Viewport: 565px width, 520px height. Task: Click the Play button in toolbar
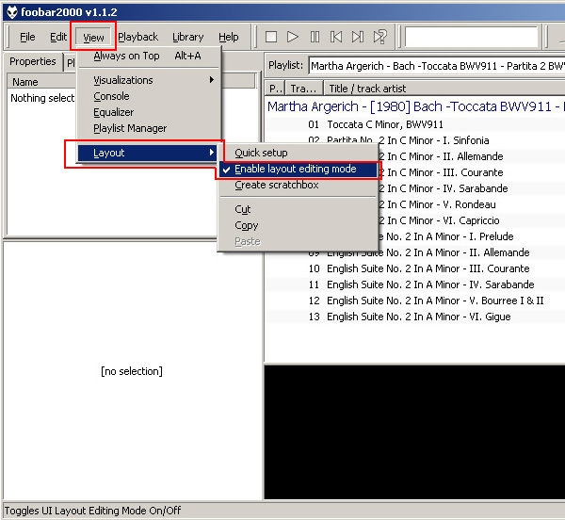pos(293,37)
